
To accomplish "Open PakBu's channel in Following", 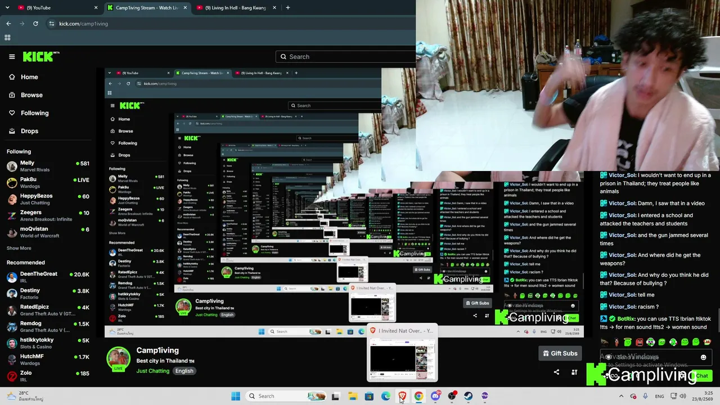I will [48, 183].
